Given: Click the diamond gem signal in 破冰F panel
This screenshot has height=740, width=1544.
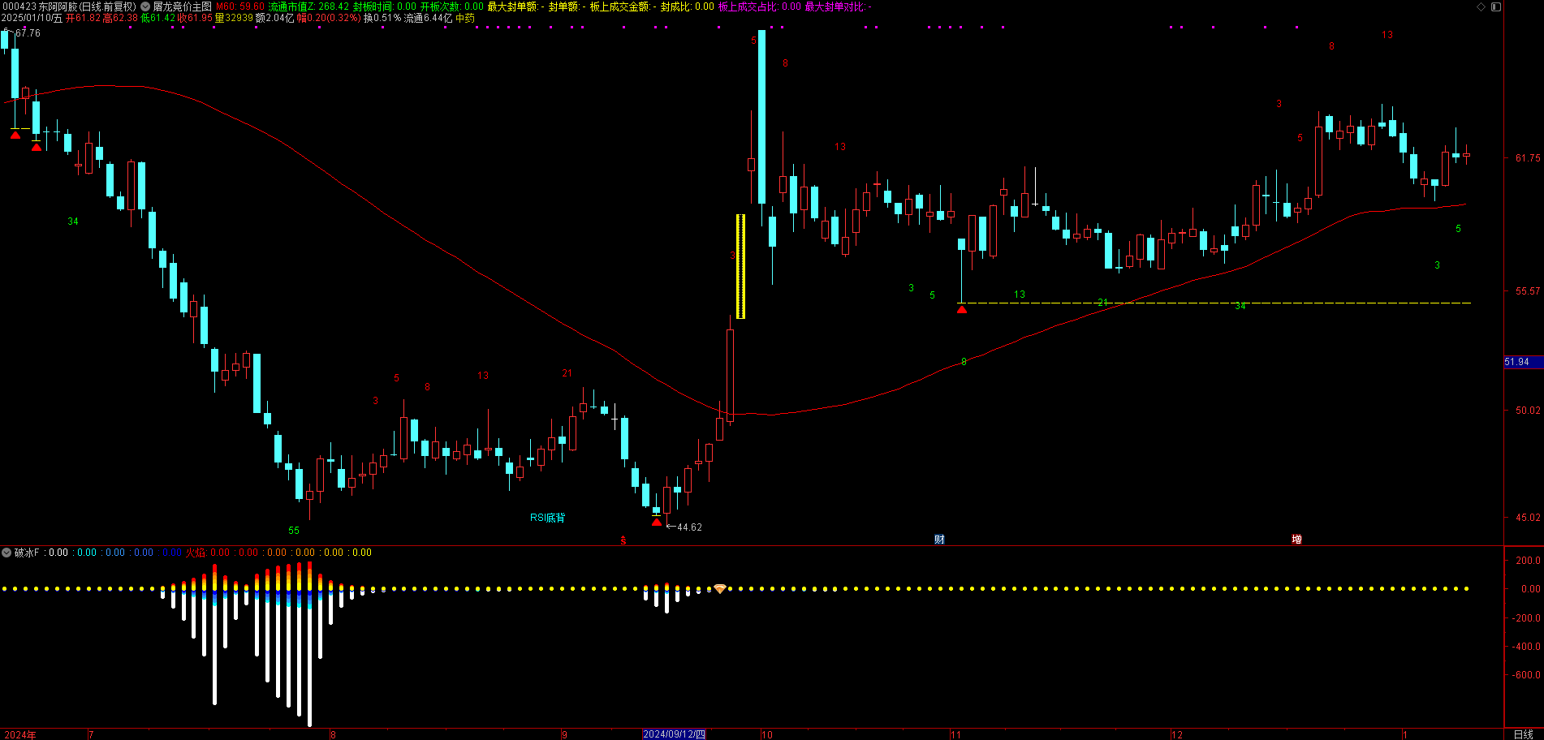Looking at the screenshot, I should 719,588.
